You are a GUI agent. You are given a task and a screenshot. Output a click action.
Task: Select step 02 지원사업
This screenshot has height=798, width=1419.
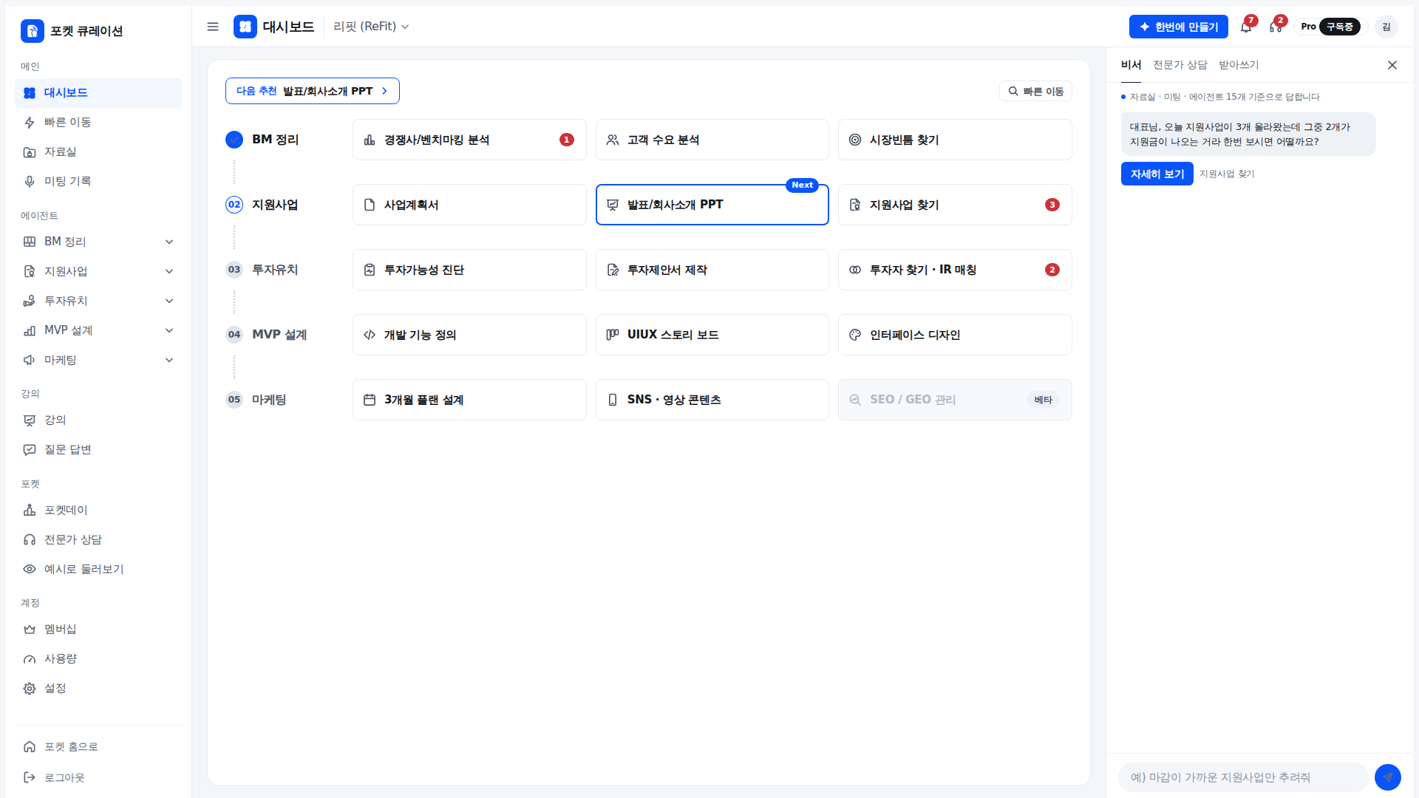point(262,205)
